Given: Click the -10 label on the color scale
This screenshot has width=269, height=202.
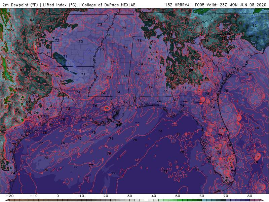Looking at the screenshot, I should 34,196.
